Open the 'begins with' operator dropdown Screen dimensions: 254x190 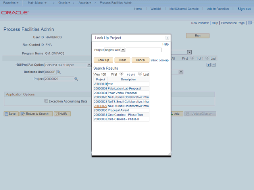point(123,50)
